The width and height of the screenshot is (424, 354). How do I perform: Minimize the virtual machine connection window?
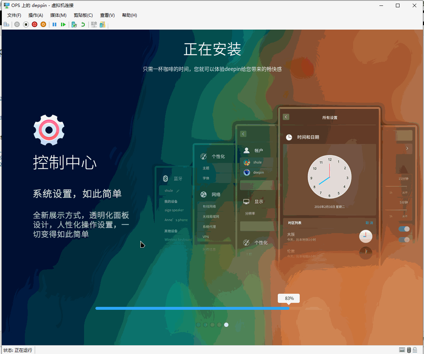(x=381, y=5)
